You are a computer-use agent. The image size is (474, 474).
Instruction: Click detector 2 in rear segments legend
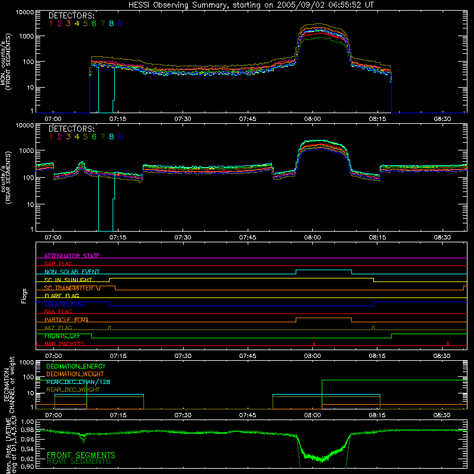[60, 137]
